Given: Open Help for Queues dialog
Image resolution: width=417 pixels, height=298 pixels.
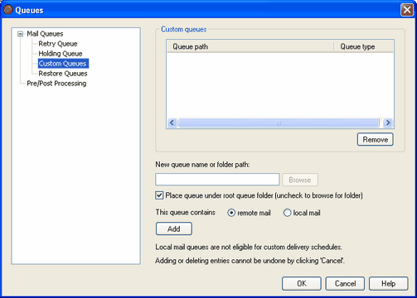Looking at the screenshot, I should point(389,284).
